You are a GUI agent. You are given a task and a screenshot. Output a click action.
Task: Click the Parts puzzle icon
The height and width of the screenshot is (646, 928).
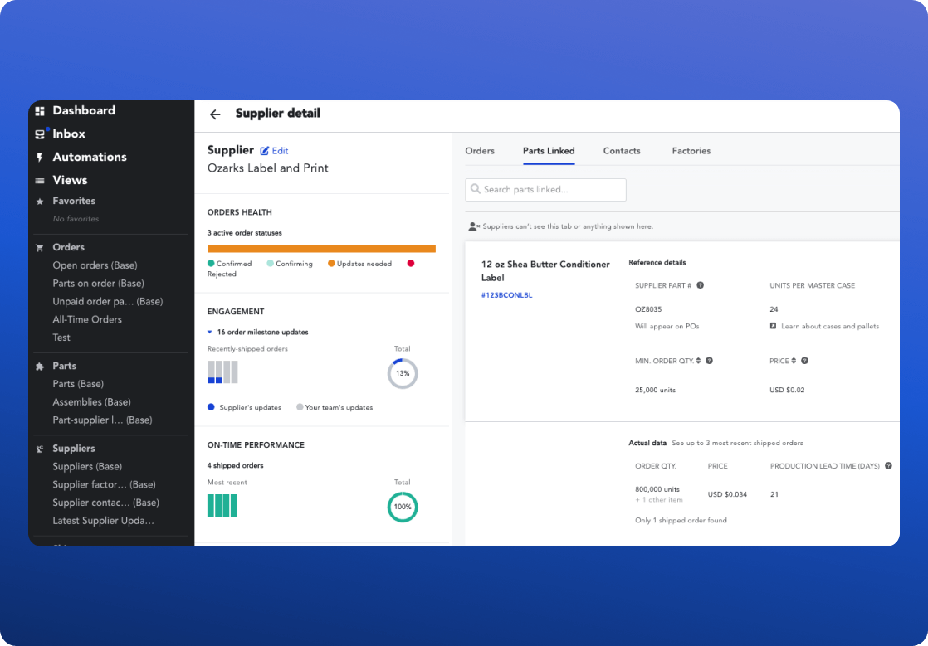click(40, 367)
